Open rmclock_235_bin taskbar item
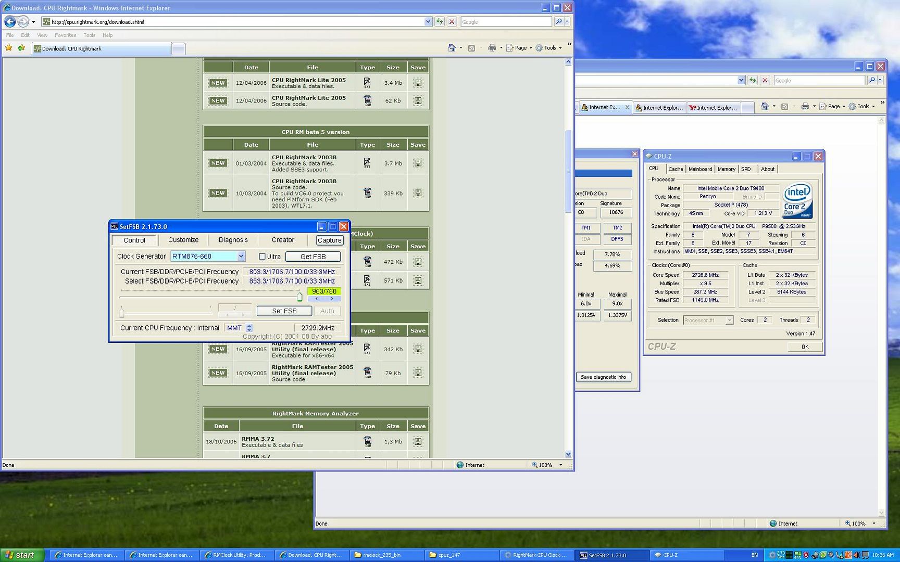The width and height of the screenshot is (900, 562). coord(386,555)
